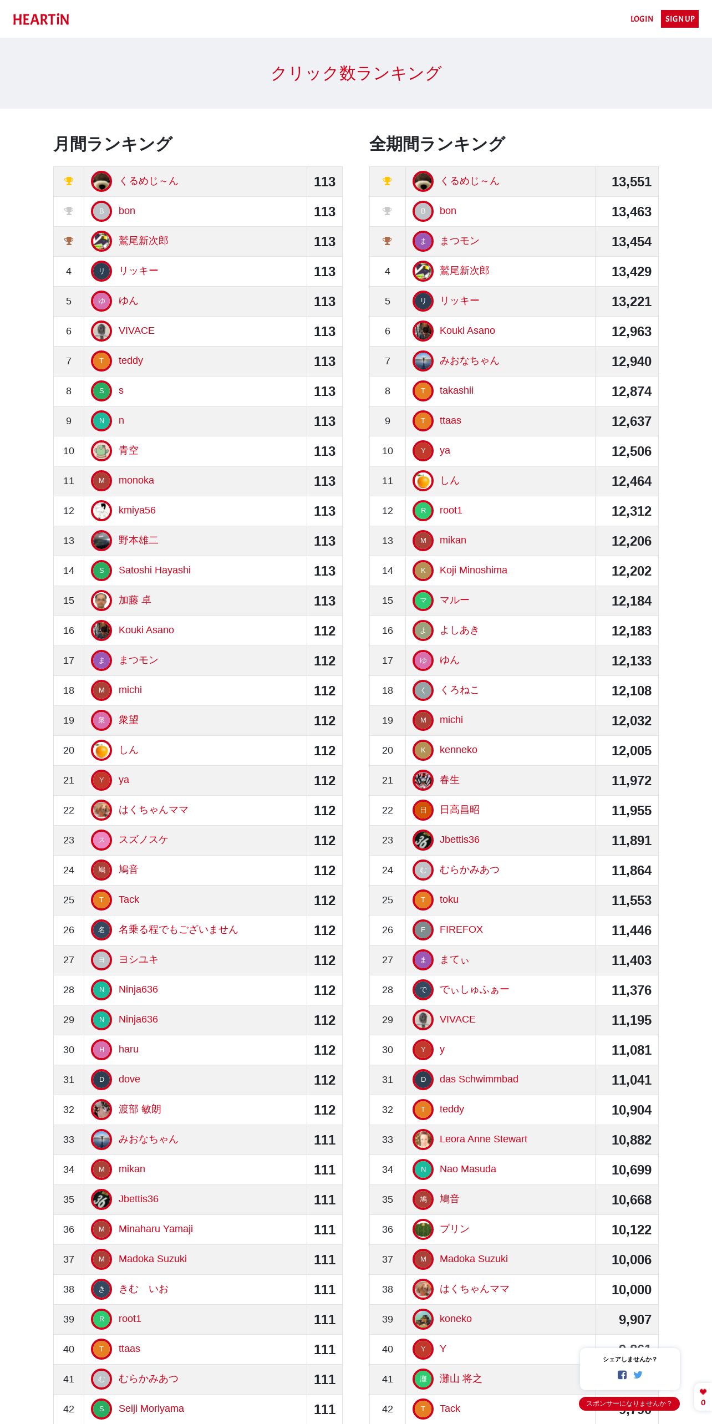This screenshot has height=1424, width=712.
Task: Click the gold trophy in all-time ranking
Action: coord(388,181)
